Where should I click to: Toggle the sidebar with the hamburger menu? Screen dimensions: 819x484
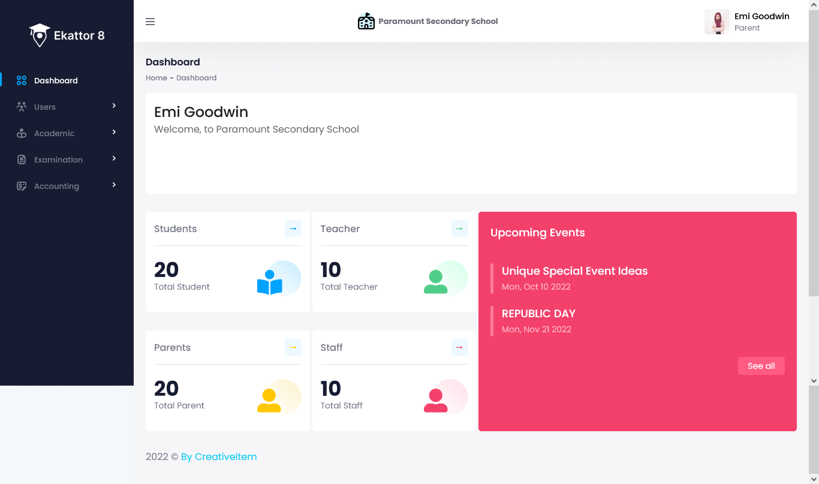click(x=150, y=22)
